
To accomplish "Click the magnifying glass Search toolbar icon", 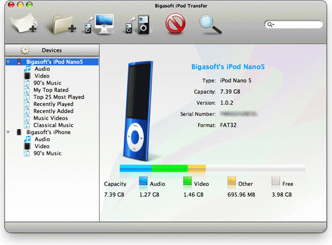I will pyautogui.click(x=210, y=24).
